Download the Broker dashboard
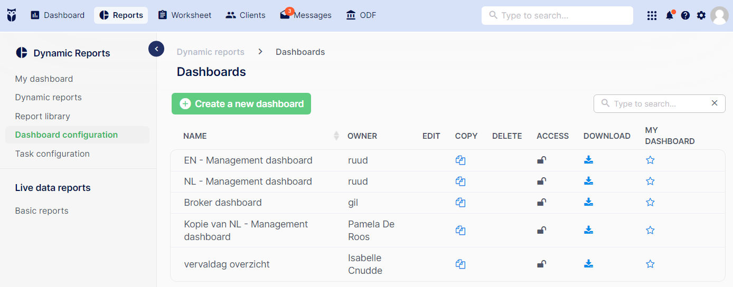This screenshot has width=733, height=287. 589,203
